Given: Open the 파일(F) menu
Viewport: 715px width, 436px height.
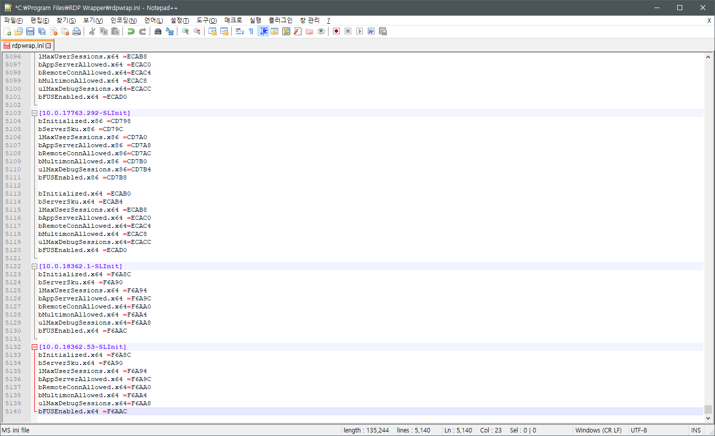Looking at the screenshot, I should (14, 20).
